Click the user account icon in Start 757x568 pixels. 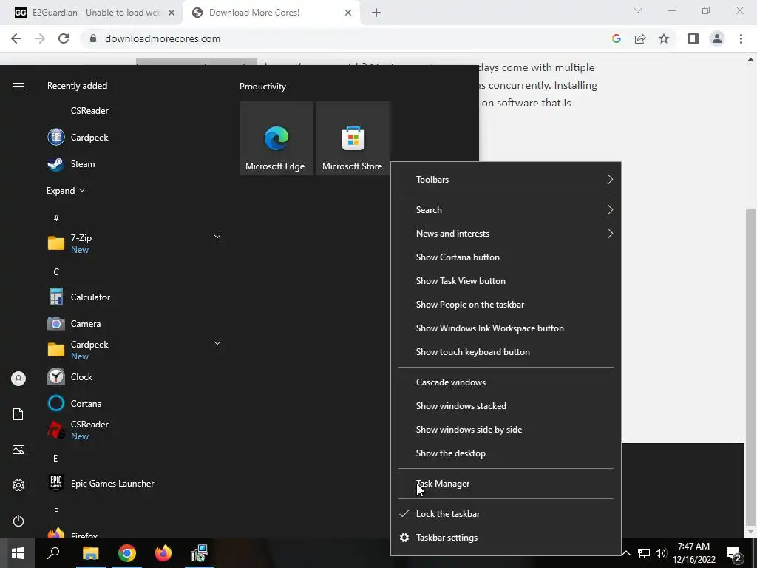tap(18, 379)
